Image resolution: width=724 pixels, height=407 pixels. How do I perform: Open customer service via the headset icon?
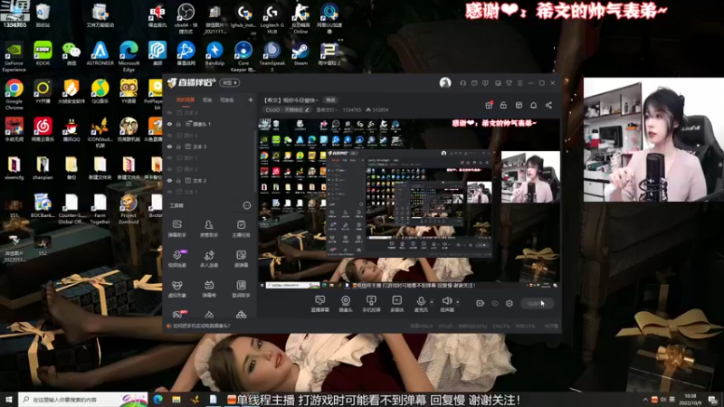(462, 83)
